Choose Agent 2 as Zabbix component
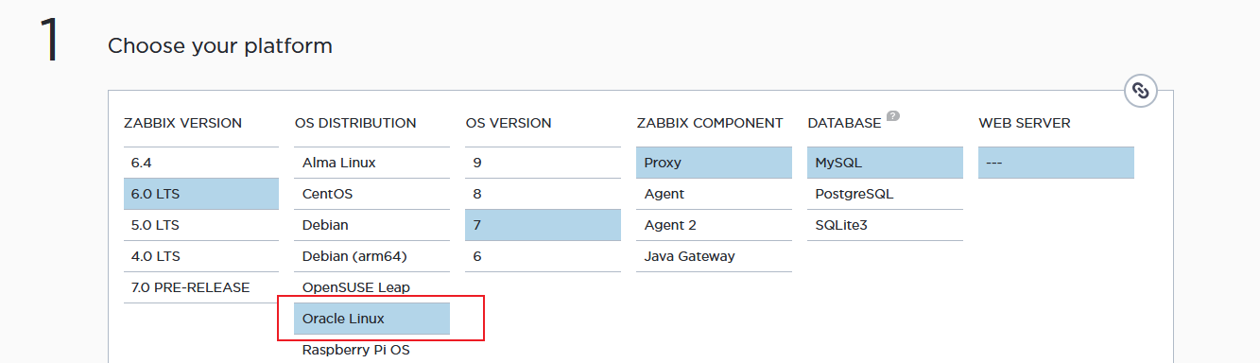 pos(715,225)
